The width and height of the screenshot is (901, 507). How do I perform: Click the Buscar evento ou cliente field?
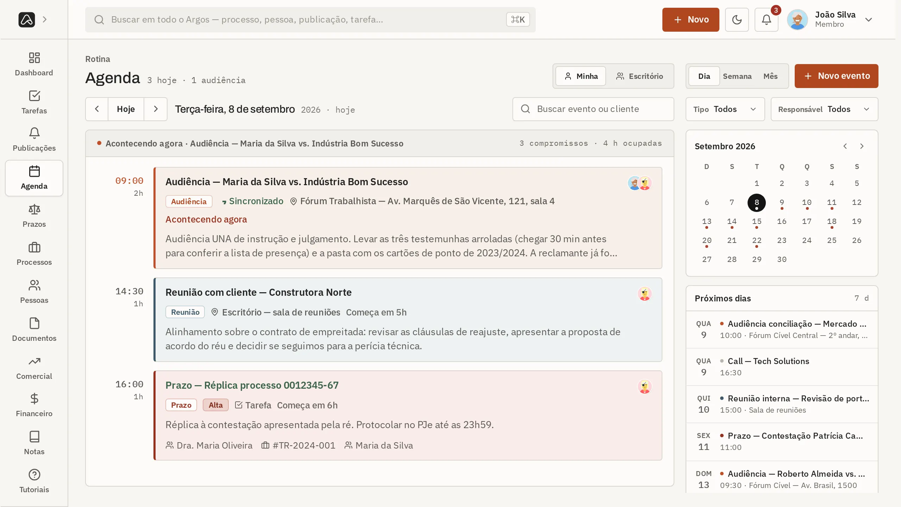click(593, 109)
